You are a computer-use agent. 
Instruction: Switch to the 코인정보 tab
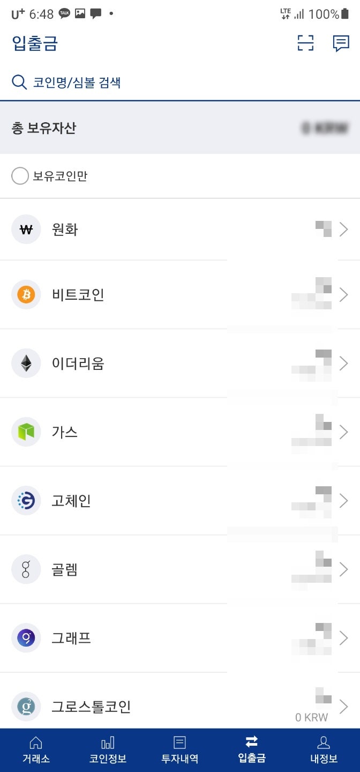[108, 749]
